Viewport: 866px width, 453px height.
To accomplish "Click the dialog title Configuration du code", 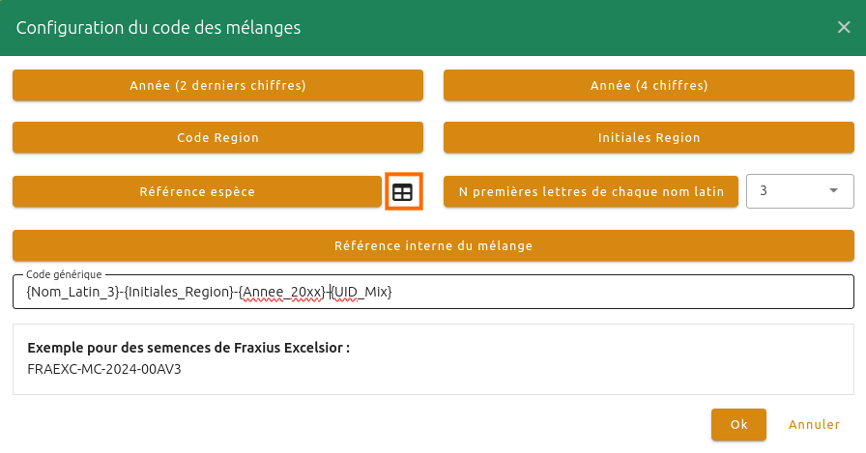I will point(159,28).
